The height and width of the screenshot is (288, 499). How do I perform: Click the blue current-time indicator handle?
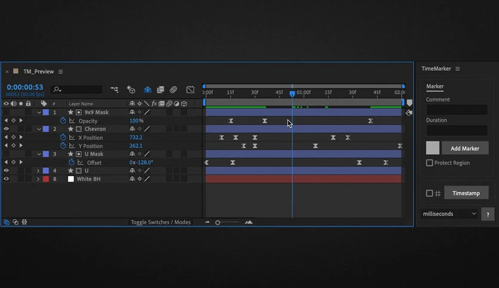pos(292,93)
